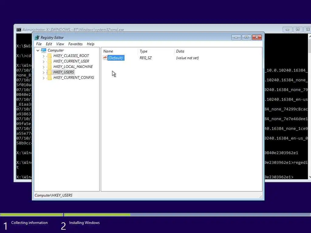
Task: Select the (Default) value entry
Action: tap(115, 58)
